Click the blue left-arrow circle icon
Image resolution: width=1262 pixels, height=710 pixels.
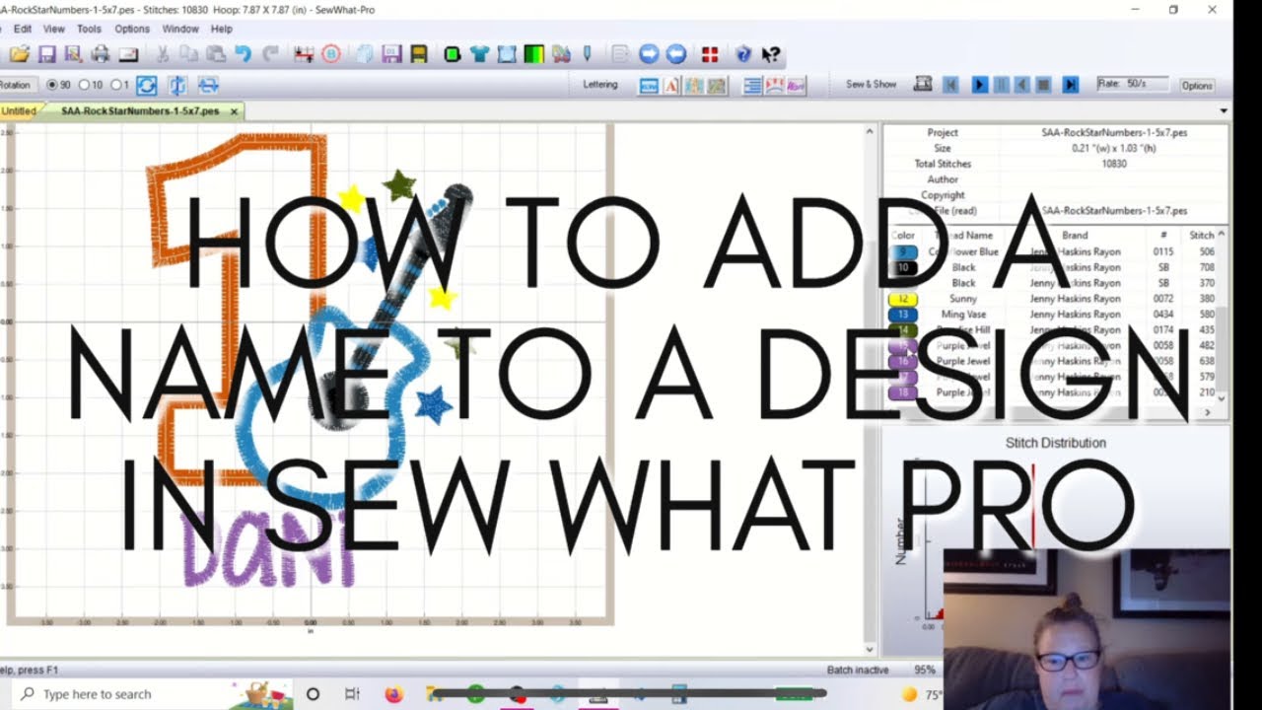pos(675,54)
